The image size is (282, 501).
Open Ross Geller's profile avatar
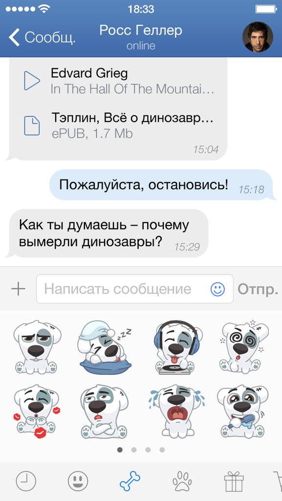pos(258,37)
